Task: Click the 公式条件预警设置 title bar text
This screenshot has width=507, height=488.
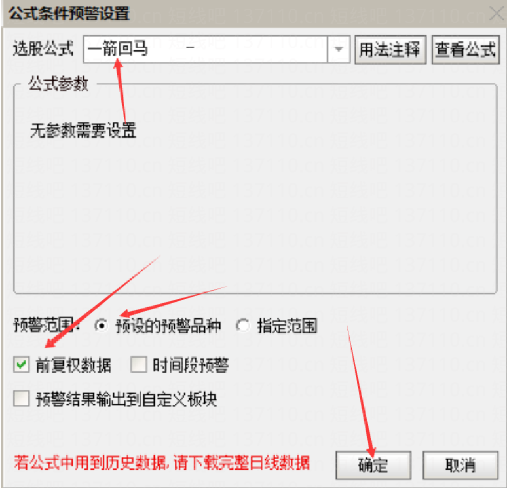Action: (x=69, y=14)
